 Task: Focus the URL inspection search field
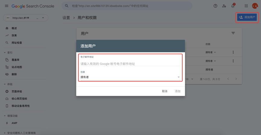127,6
